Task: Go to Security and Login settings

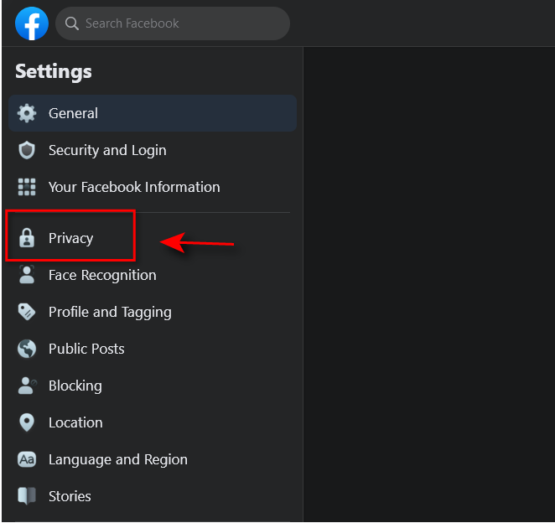Action: [107, 150]
